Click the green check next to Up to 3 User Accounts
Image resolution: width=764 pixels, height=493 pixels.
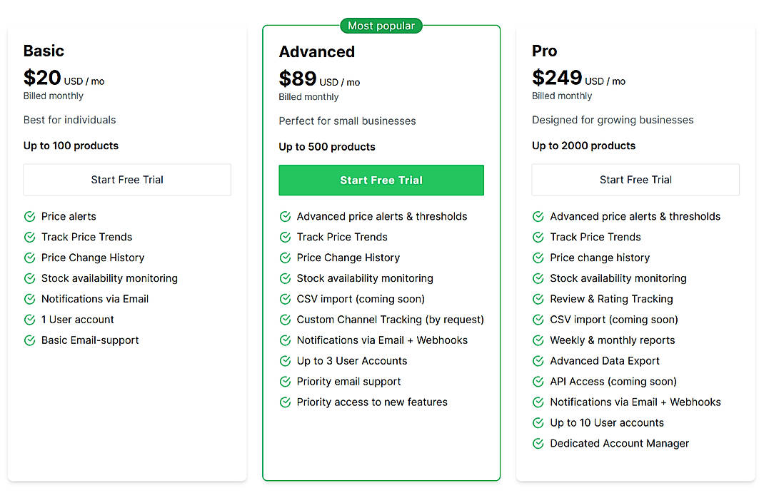[x=284, y=361]
